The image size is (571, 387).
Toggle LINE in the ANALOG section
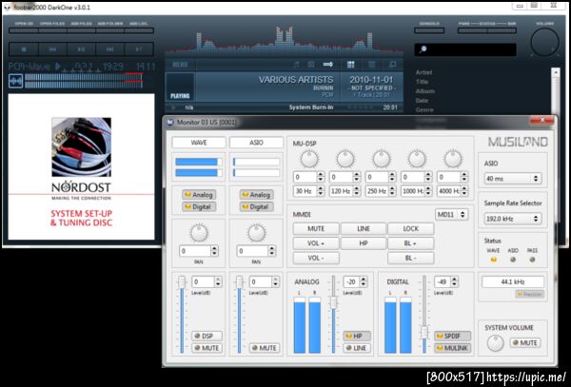[357, 348]
